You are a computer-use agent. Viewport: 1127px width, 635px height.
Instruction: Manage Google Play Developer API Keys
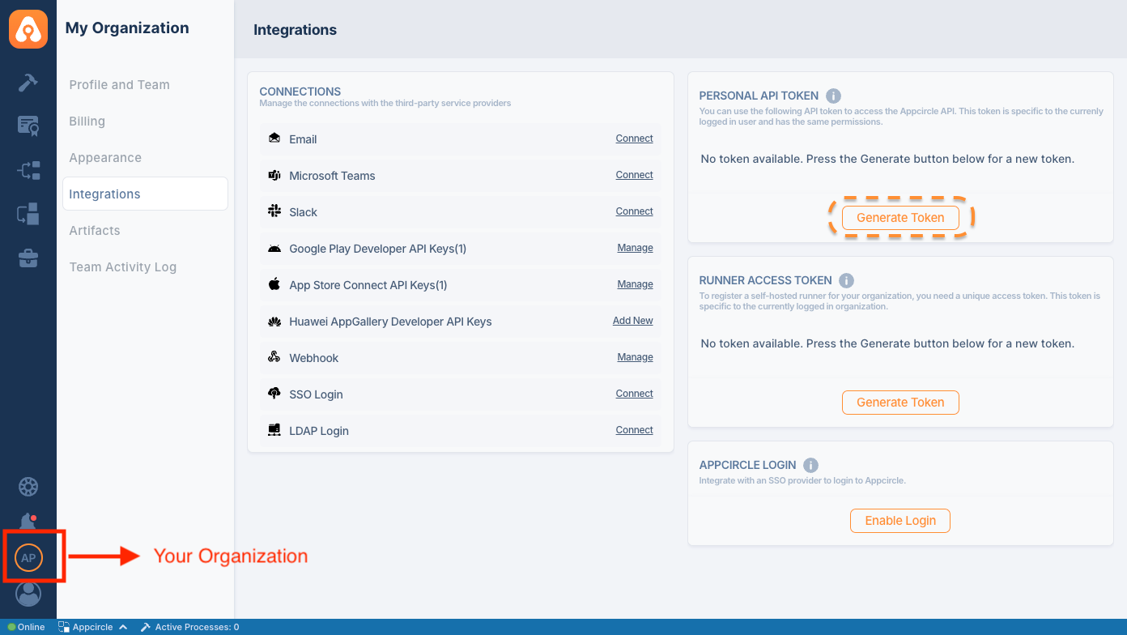point(635,248)
